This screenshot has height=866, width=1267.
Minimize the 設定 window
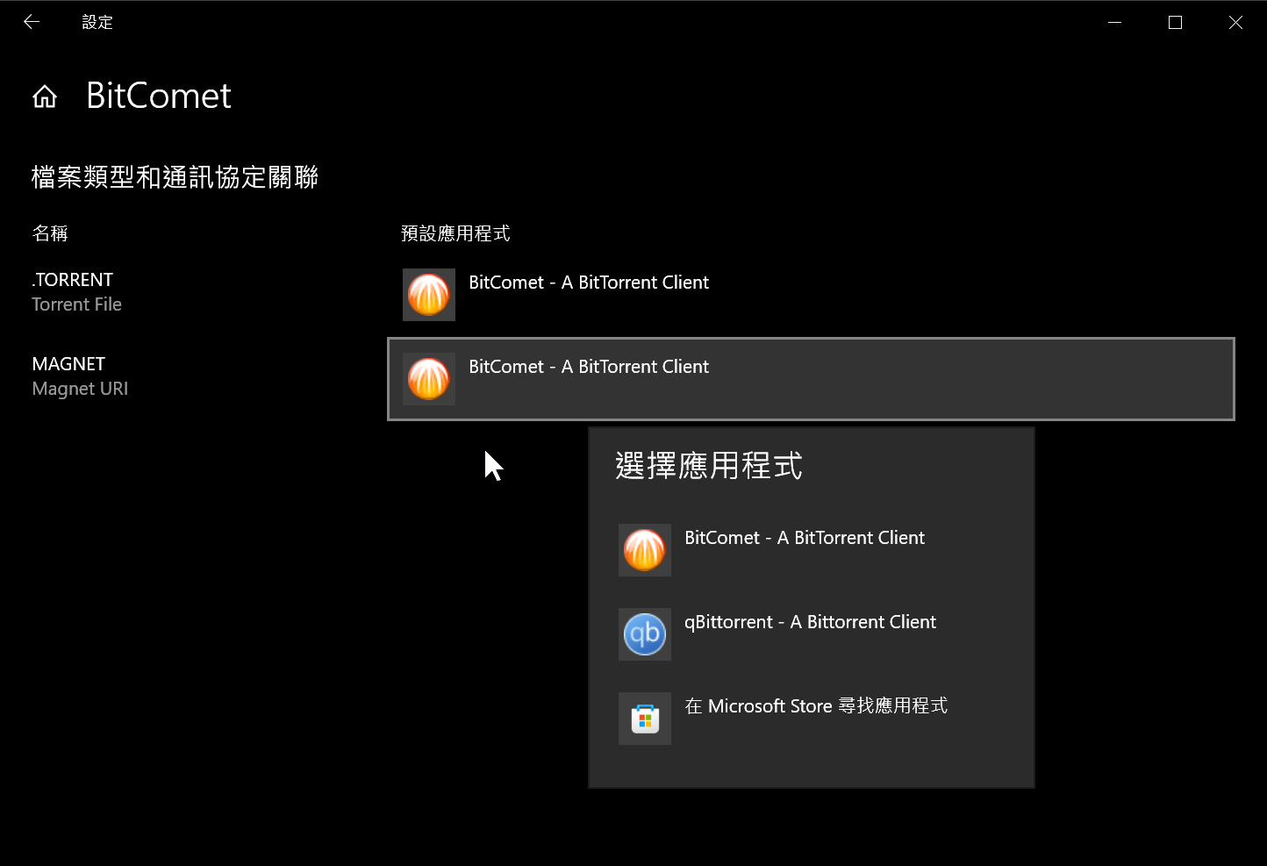[x=1114, y=23]
